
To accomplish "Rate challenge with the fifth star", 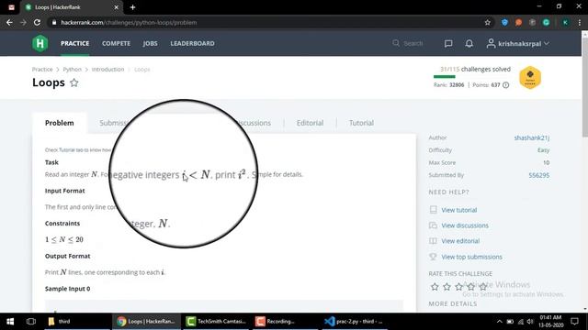I will tap(483, 287).
